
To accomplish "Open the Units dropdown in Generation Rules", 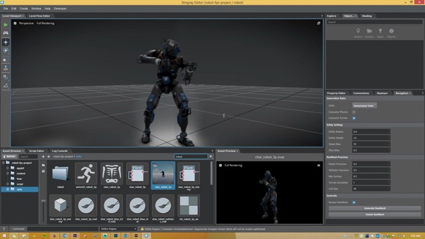I will [365, 106].
